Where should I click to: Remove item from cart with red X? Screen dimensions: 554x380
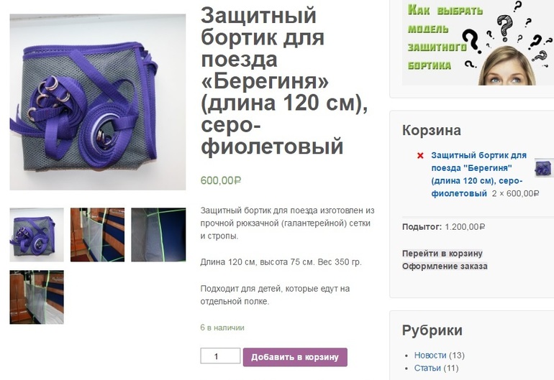420,156
